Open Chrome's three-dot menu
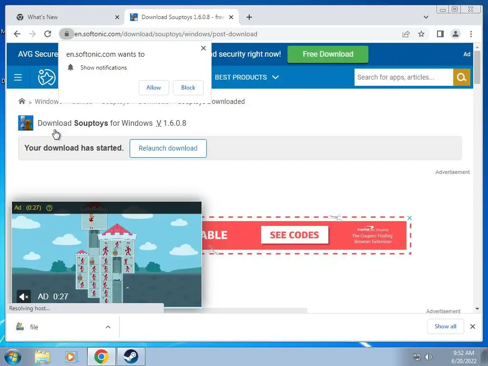The height and width of the screenshot is (366, 488). click(471, 34)
